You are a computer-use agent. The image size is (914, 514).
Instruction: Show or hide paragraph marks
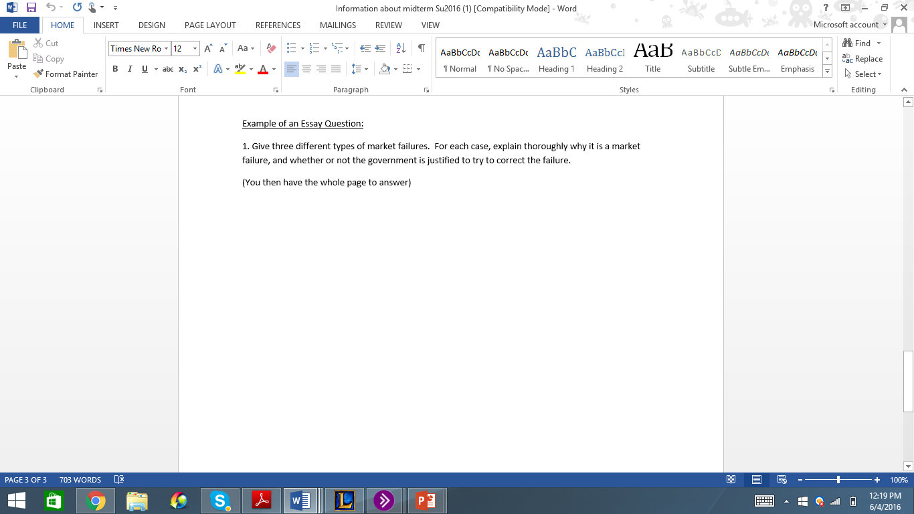pyautogui.click(x=421, y=48)
